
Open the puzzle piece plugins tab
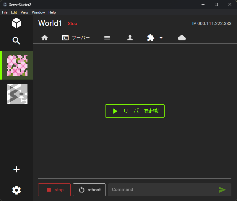151,38
